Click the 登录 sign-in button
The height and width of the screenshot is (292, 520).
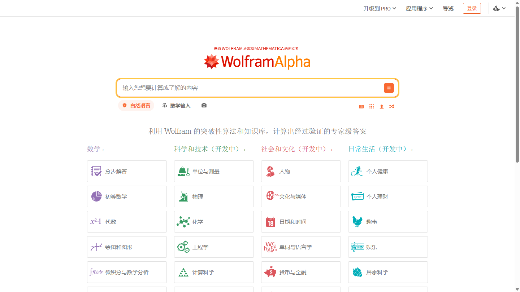(x=472, y=8)
